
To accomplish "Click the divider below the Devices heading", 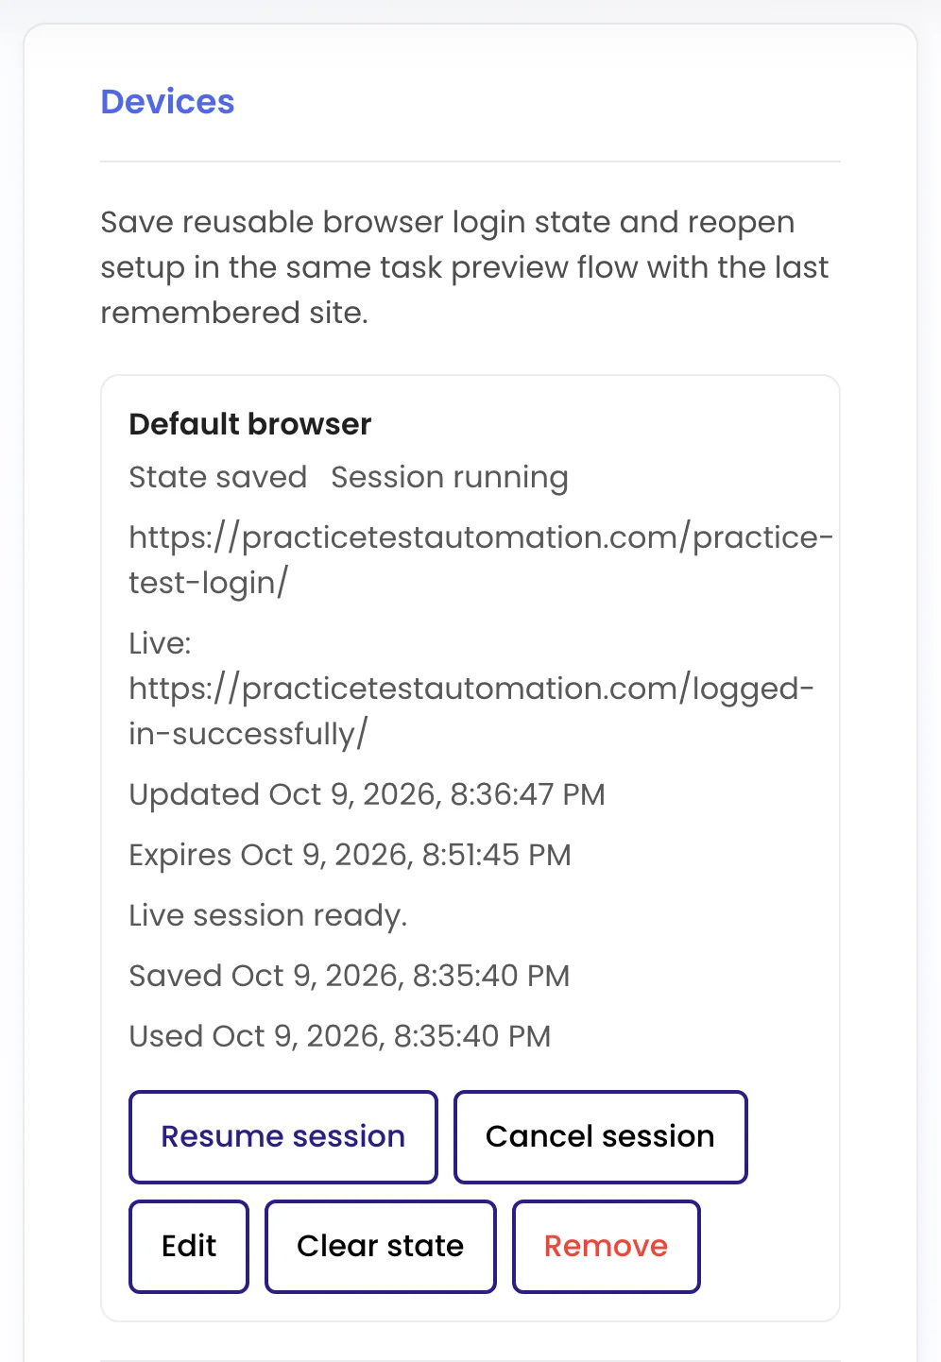I will (x=470, y=162).
